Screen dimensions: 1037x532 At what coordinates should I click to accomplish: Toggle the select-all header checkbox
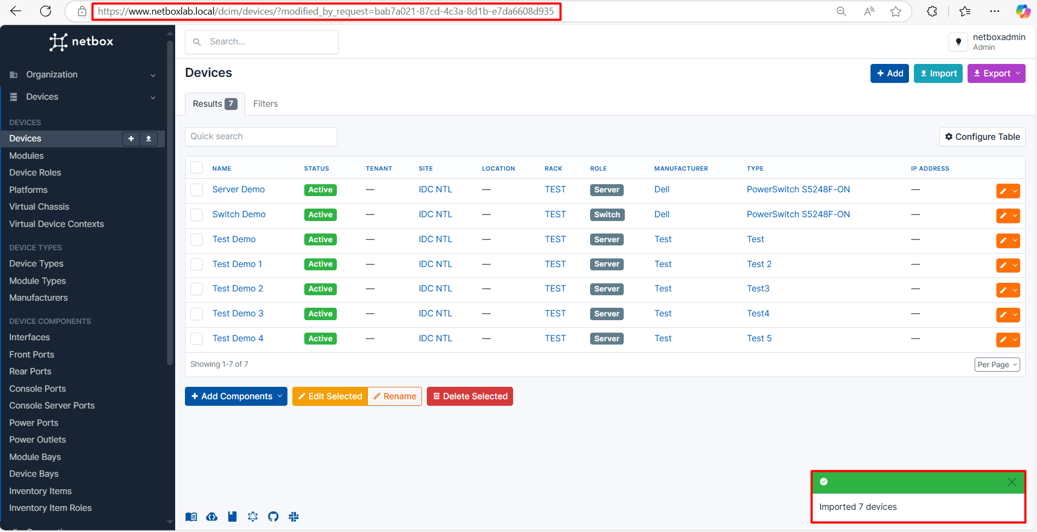(x=197, y=168)
